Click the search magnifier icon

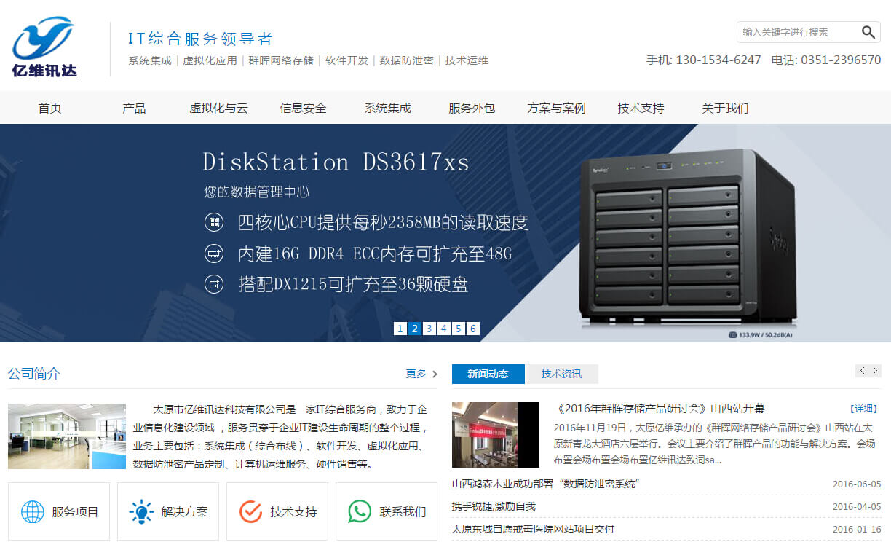(x=868, y=32)
